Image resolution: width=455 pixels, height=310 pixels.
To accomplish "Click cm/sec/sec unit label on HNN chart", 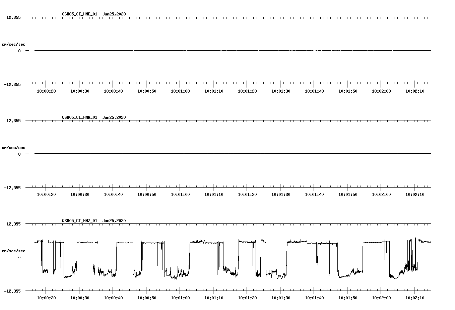I will coord(13,148).
